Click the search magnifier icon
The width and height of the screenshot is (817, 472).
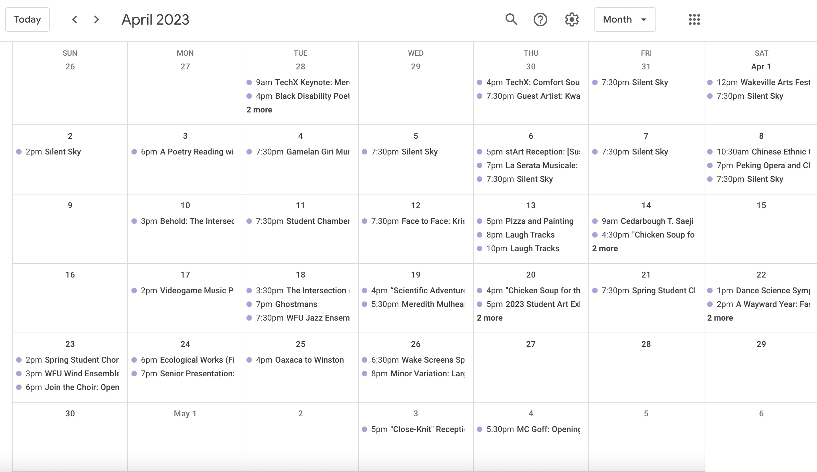click(x=511, y=19)
